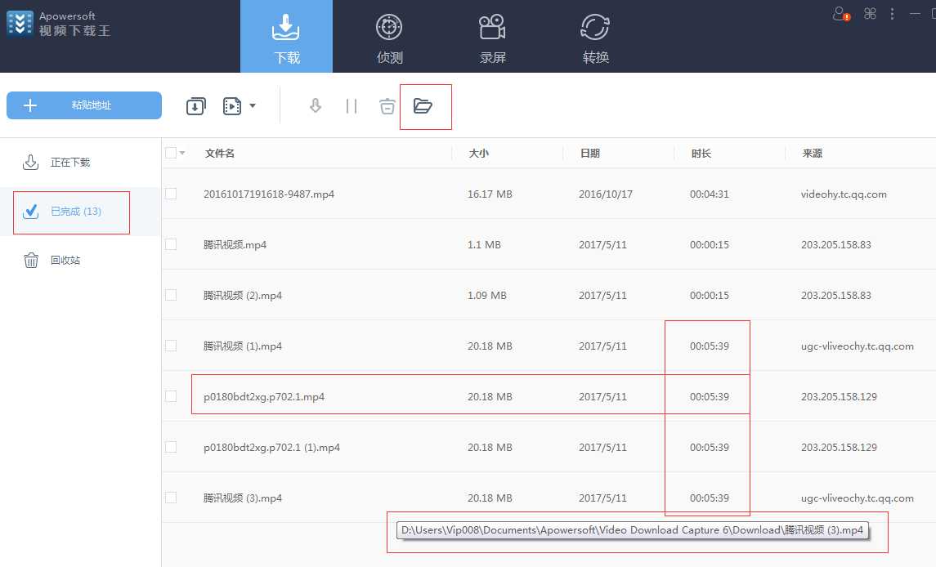Viewport: 936px width, 567px height.
Task: Expand the select-all dropdown arrow
Action: [x=182, y=154]
